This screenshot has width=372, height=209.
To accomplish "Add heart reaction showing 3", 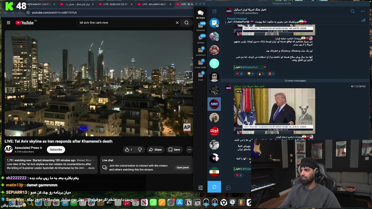I will [x=239, y=175].
